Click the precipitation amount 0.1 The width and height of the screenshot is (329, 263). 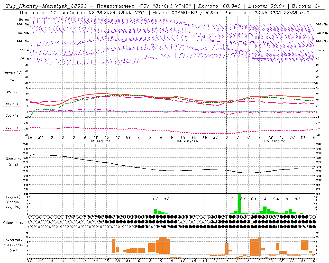point(254,199)
